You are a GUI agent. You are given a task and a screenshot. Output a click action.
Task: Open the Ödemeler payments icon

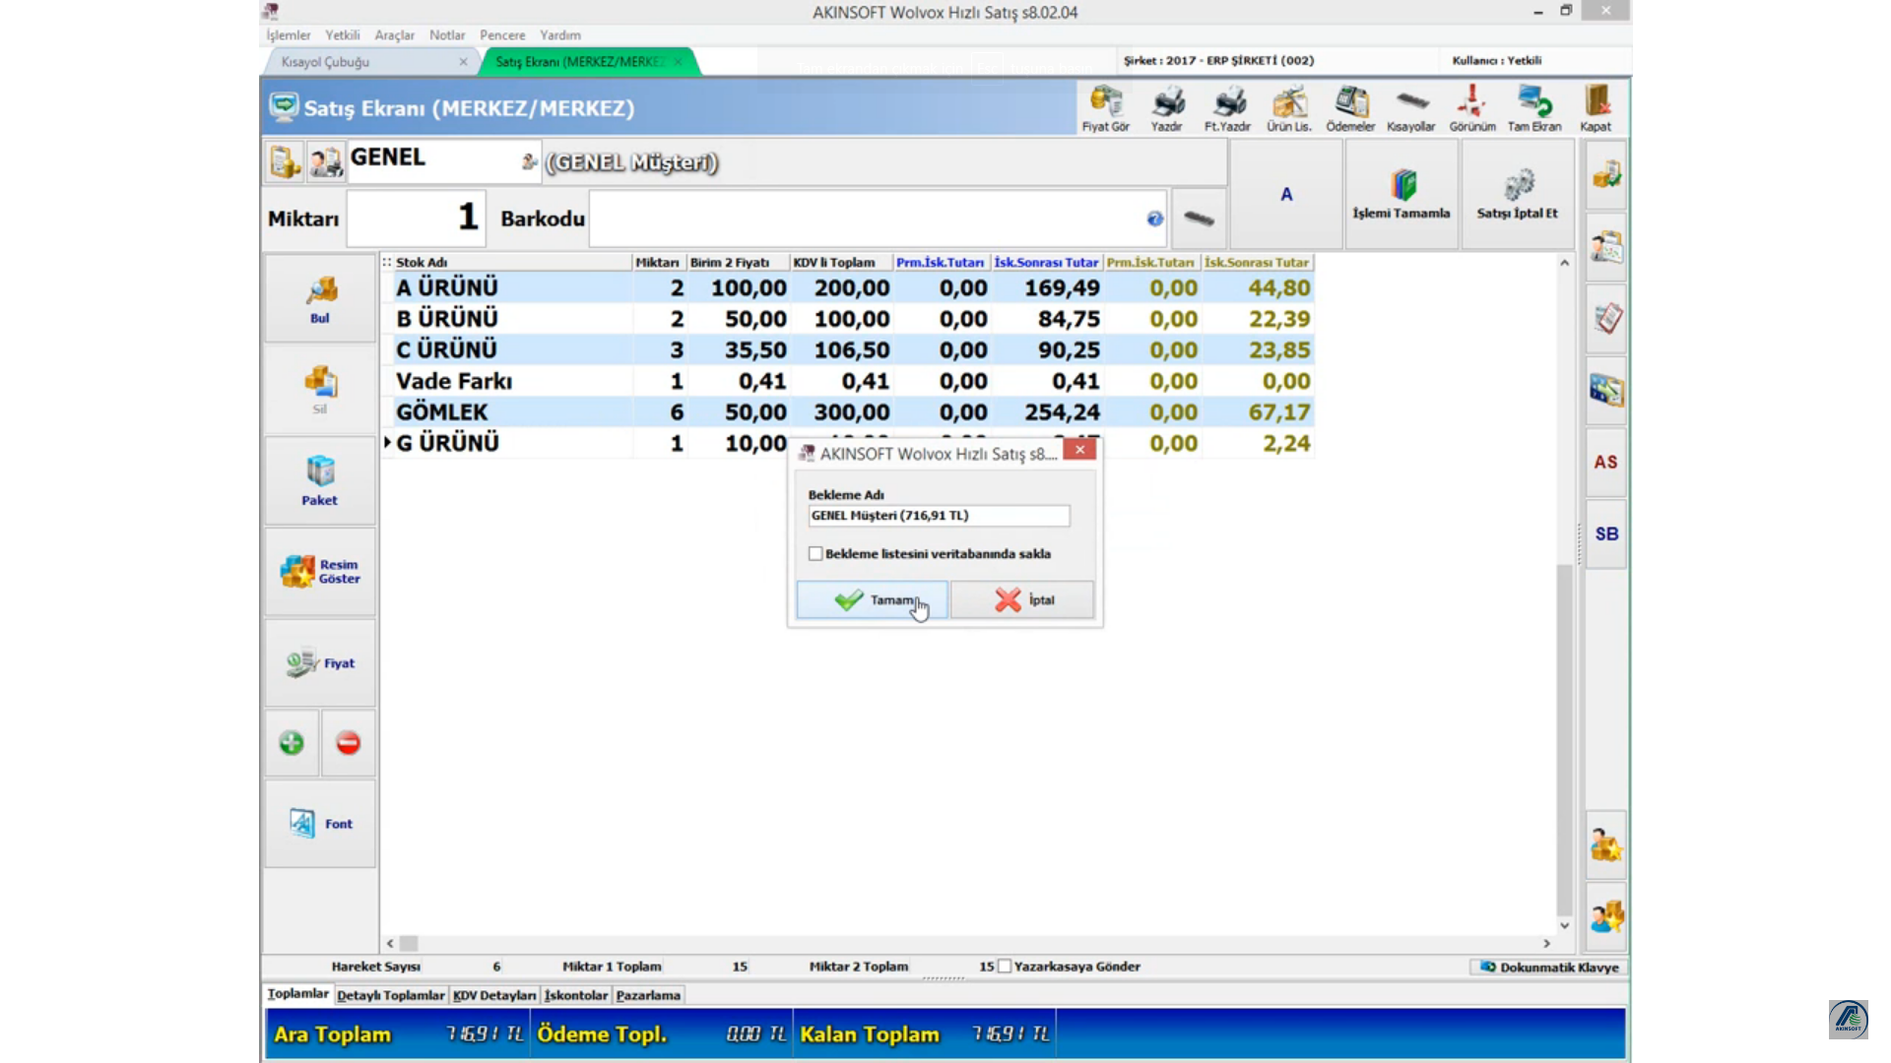(1350, 108)
